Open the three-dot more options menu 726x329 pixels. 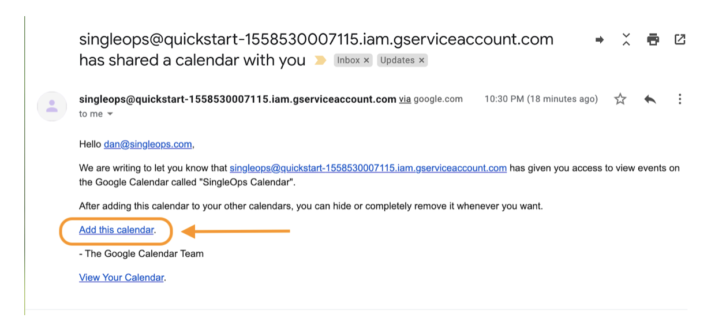point(680,99)
